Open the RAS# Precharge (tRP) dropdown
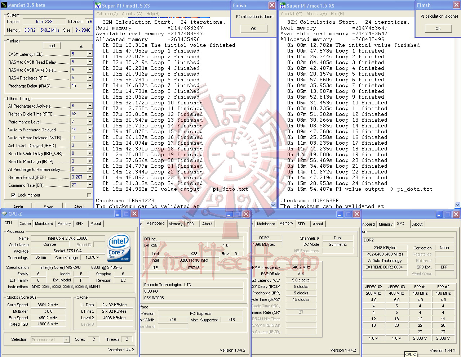461x357 pixels. pos(89,78)
